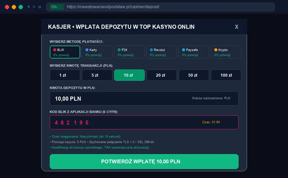Set the amount to 1 zł

(x=65, y=75)
